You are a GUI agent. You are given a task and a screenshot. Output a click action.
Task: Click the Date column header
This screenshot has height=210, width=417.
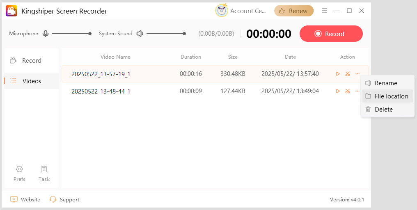click(290, 57)
